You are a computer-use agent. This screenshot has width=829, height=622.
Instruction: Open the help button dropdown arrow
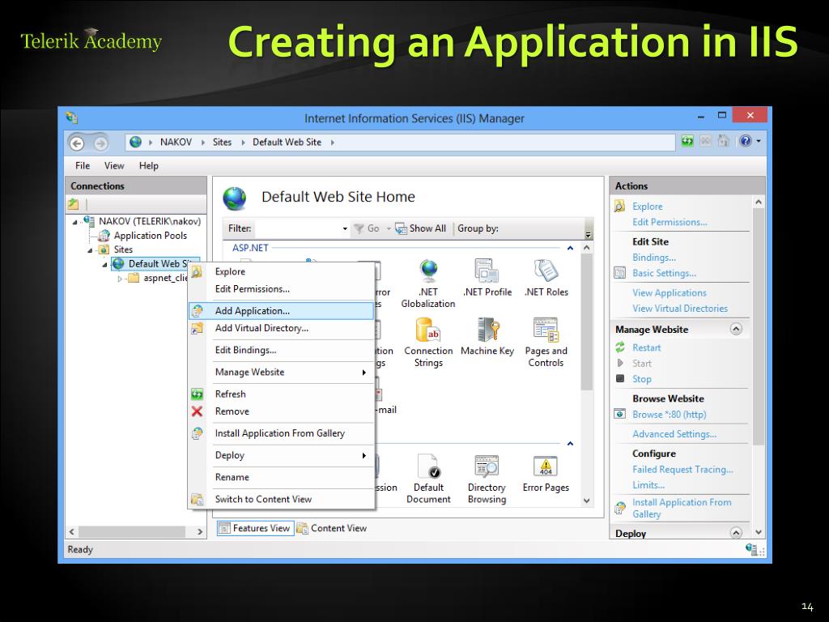click(x=759, y=141)
